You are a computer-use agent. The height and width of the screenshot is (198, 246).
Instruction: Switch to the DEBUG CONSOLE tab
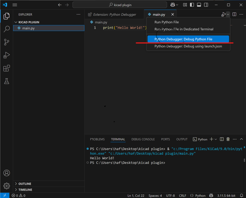pos(143,139)
